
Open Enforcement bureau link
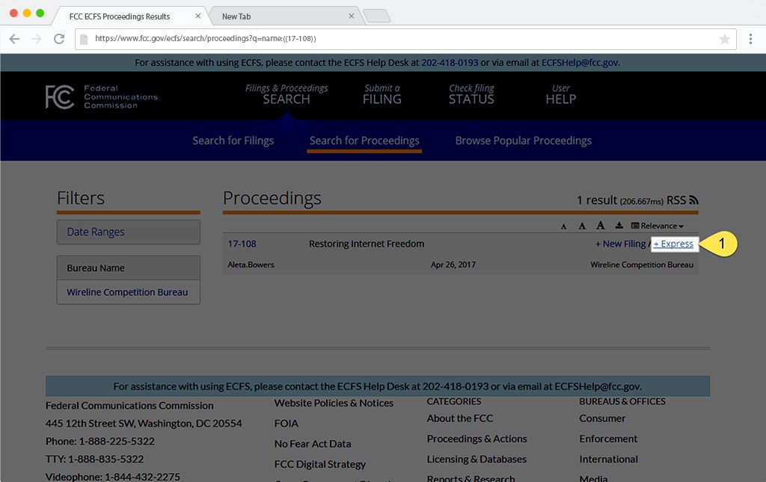[608, 439]
